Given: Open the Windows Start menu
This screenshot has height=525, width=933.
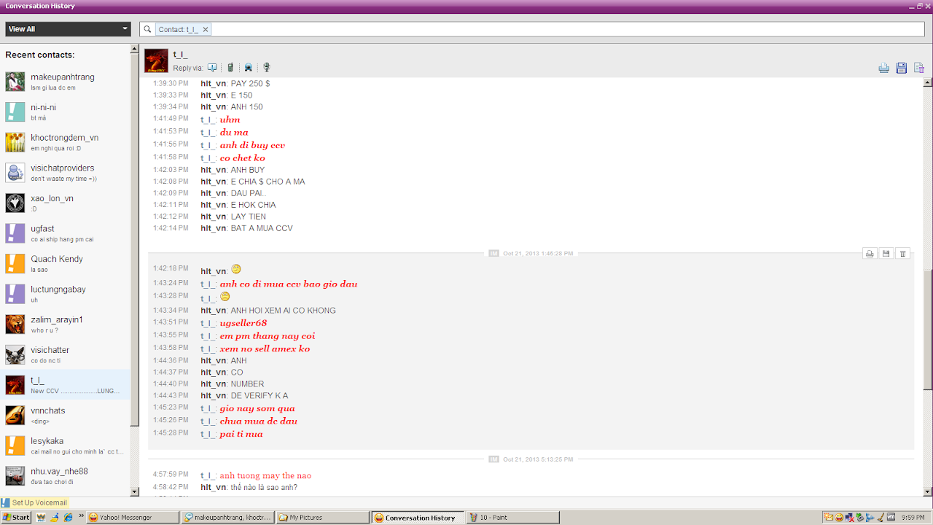Looking at the screenshot, I should pyautogui.click(x=16, y=518).
